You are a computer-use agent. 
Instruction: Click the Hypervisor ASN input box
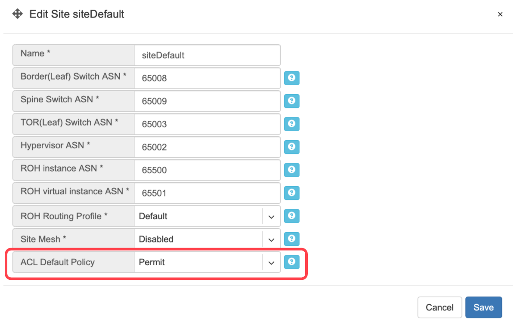tap(207, 147)
